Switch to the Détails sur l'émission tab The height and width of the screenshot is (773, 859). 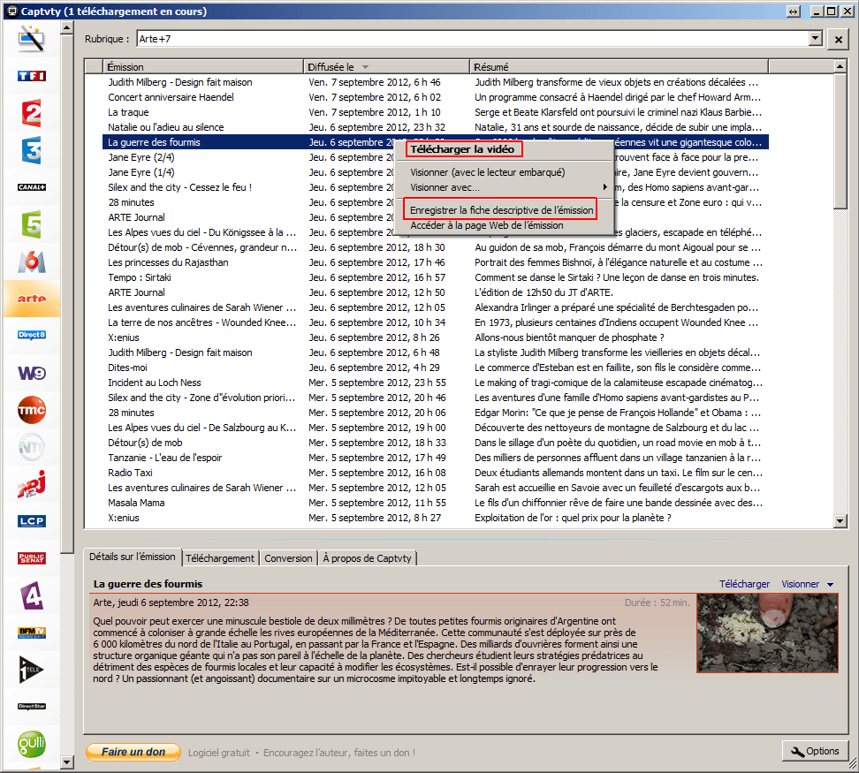(132, 557)
